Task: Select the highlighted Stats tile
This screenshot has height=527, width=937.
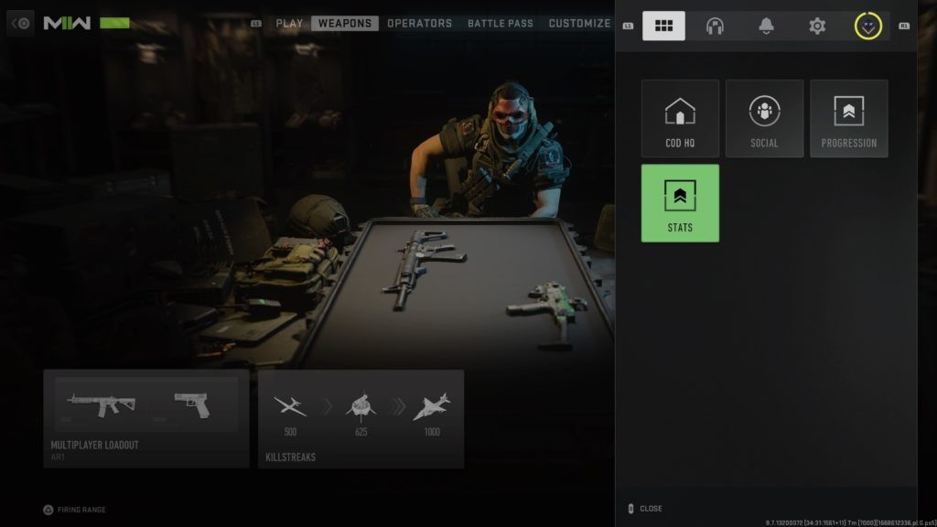Action: coord(680,203)
